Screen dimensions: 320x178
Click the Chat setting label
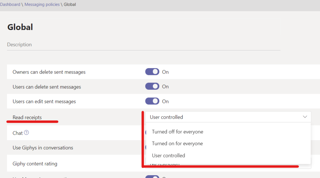coord(17,133)
